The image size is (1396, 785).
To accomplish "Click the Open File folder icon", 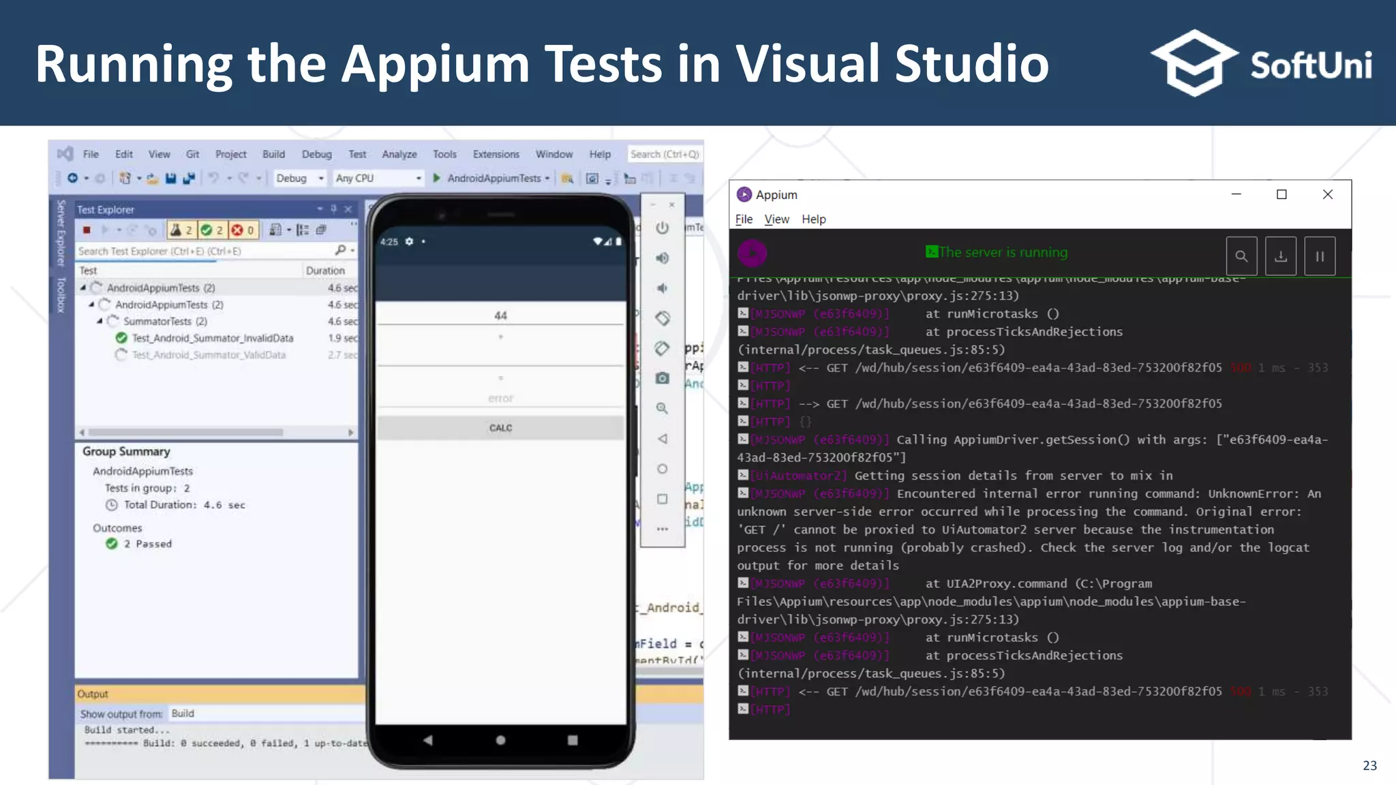I will [x=153, y=179].
